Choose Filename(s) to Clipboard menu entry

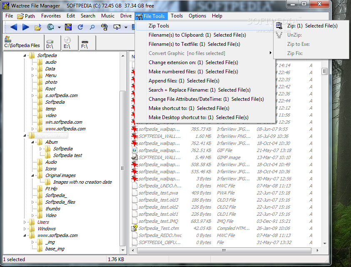click(x=205, y=35)
